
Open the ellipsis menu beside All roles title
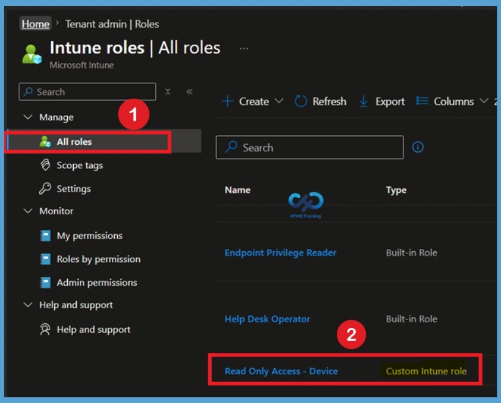[243, 49]
